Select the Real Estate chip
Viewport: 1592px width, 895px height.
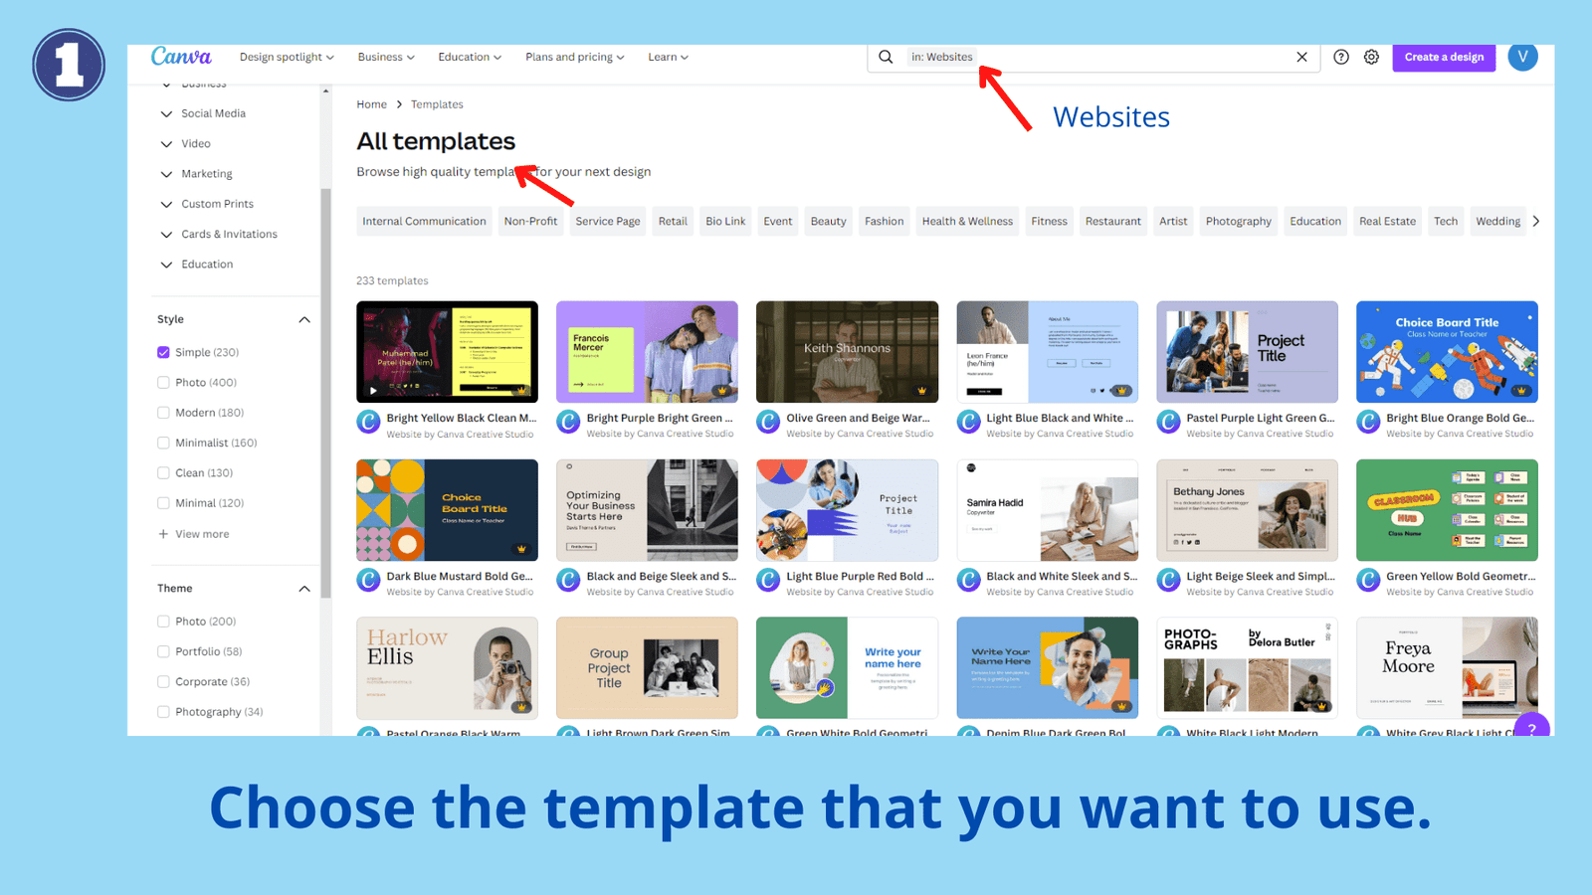[x=1387, y=221]
